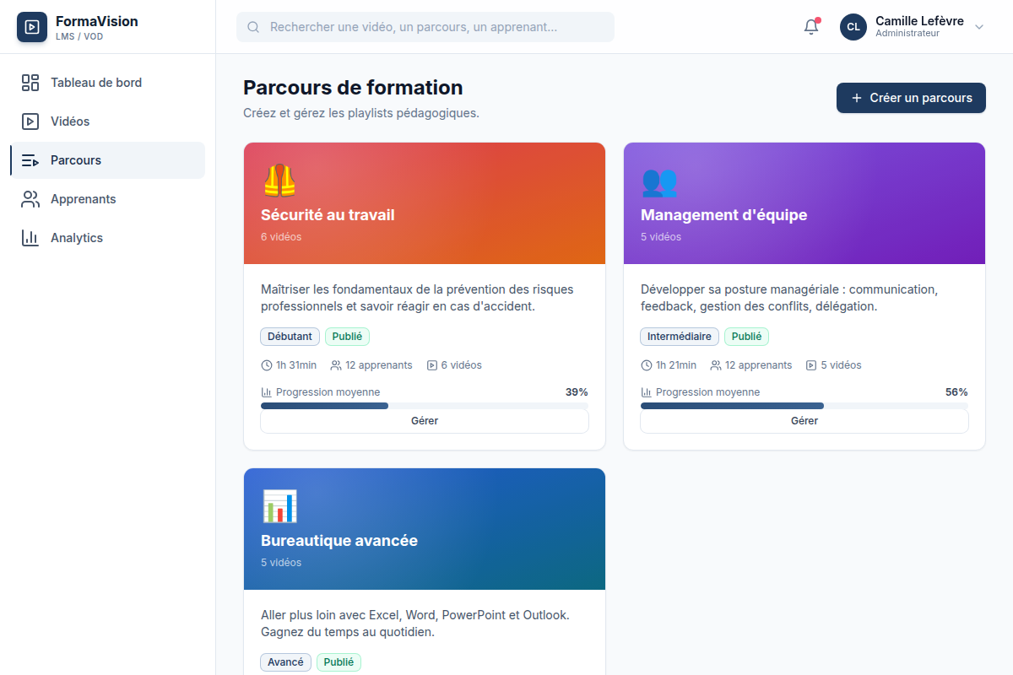1013x675 pixels.
Task: Click the Débutant badge
Action: click(290, 337)
